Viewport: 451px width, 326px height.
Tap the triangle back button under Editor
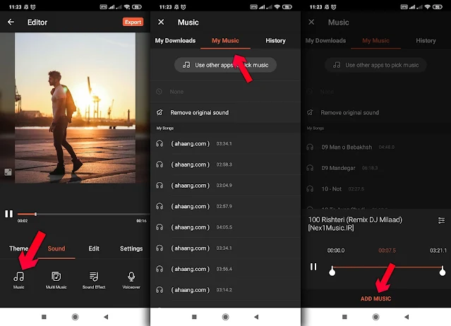(106, 317)
